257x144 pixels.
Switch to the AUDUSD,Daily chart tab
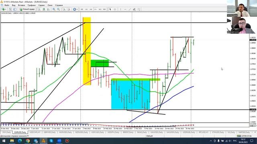(65, 132)
